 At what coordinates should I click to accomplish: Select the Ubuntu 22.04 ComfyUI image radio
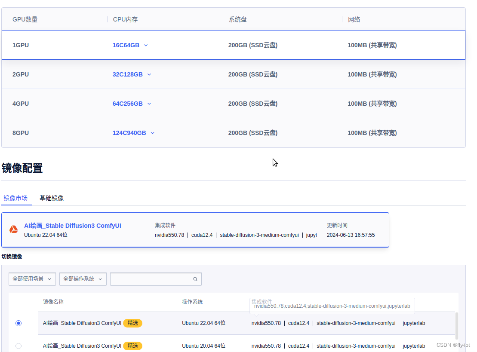(x=18, y=323)
